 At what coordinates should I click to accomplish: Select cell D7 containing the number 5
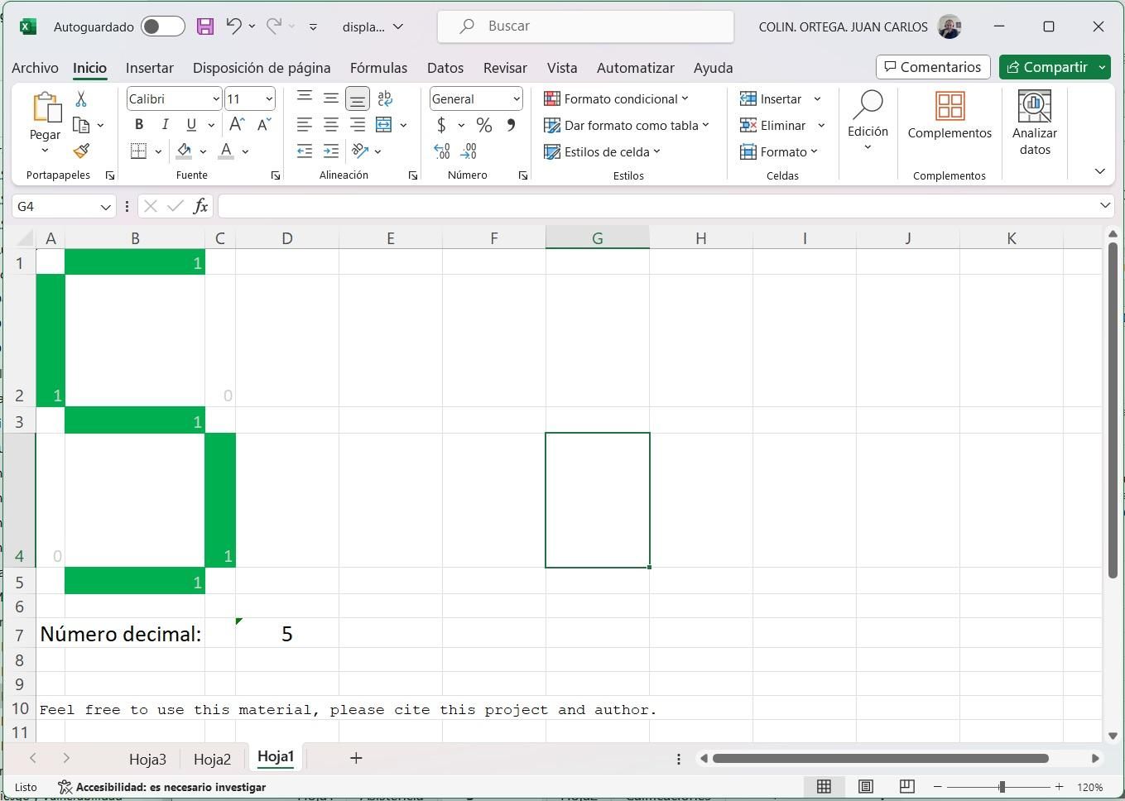(x=286, y=634)
